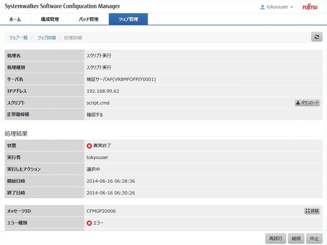
Task: Go to ジョブ一覧 breadcrumb link
Action: pyautogui.click(x=19, y=38)
